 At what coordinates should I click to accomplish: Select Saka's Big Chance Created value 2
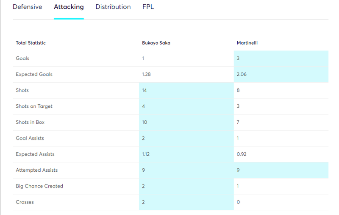coord(143,186)
